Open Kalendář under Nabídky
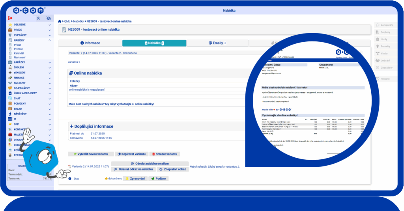404x211 pixels. point(19,53)
